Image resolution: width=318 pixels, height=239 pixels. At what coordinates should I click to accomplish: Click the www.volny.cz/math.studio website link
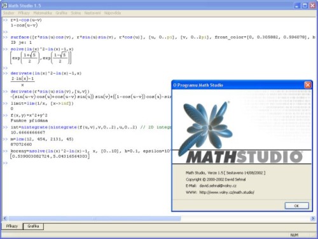[x=226, y=193]
